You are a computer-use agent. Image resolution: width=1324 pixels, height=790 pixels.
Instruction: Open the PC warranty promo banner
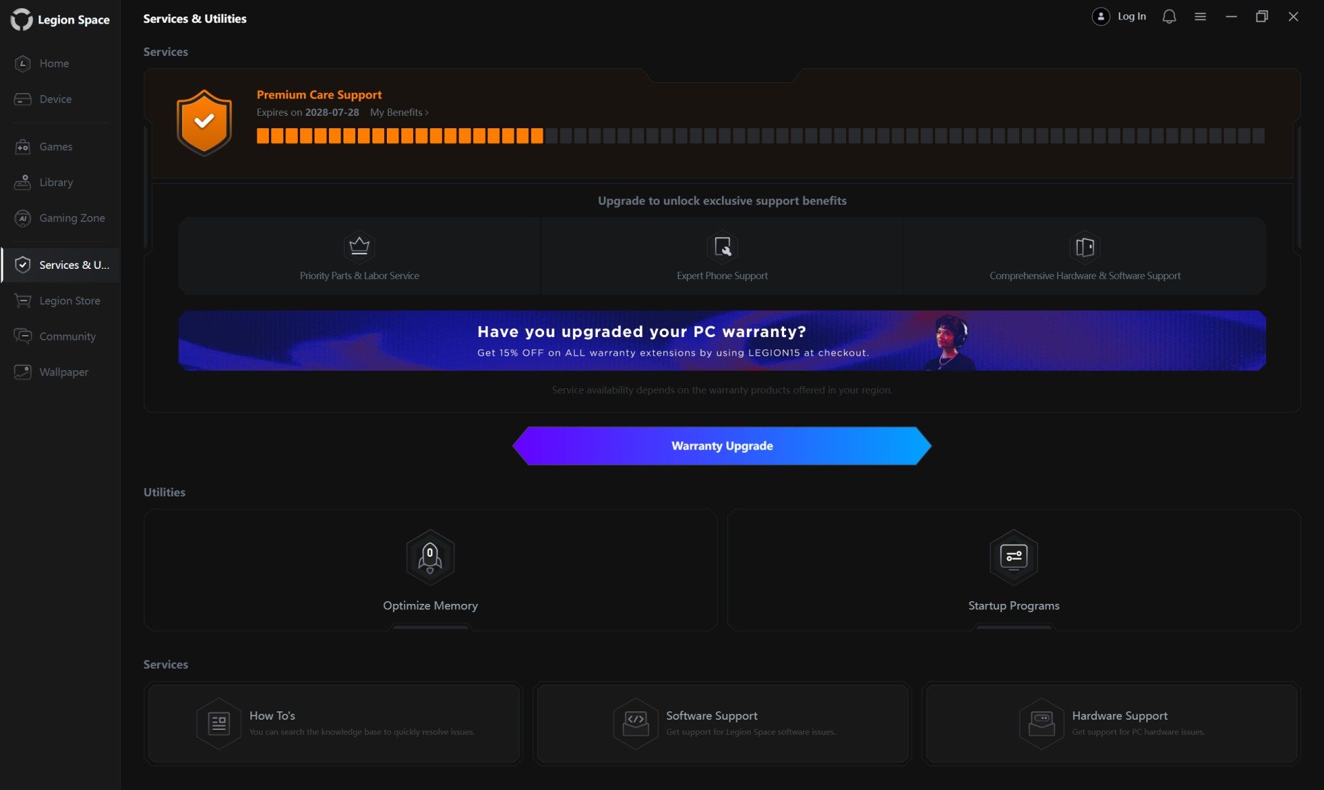pos(721,341)
